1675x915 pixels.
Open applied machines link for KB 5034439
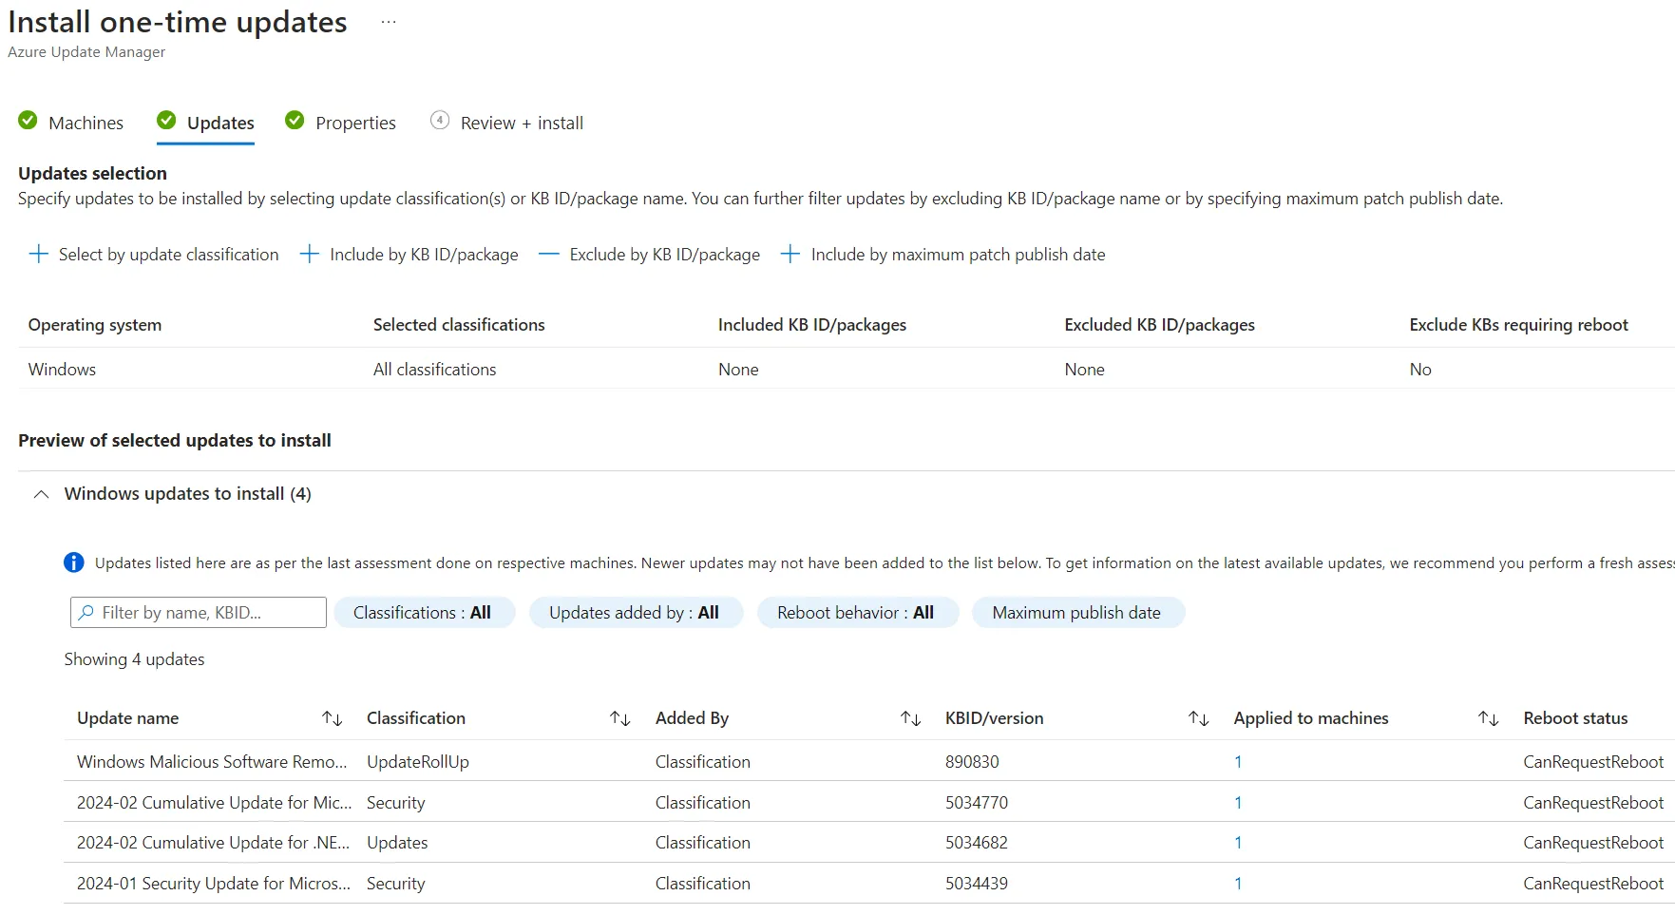point(1238,884)
